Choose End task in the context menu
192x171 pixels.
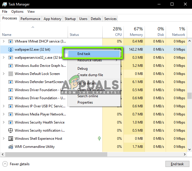(x=94, y=54)
